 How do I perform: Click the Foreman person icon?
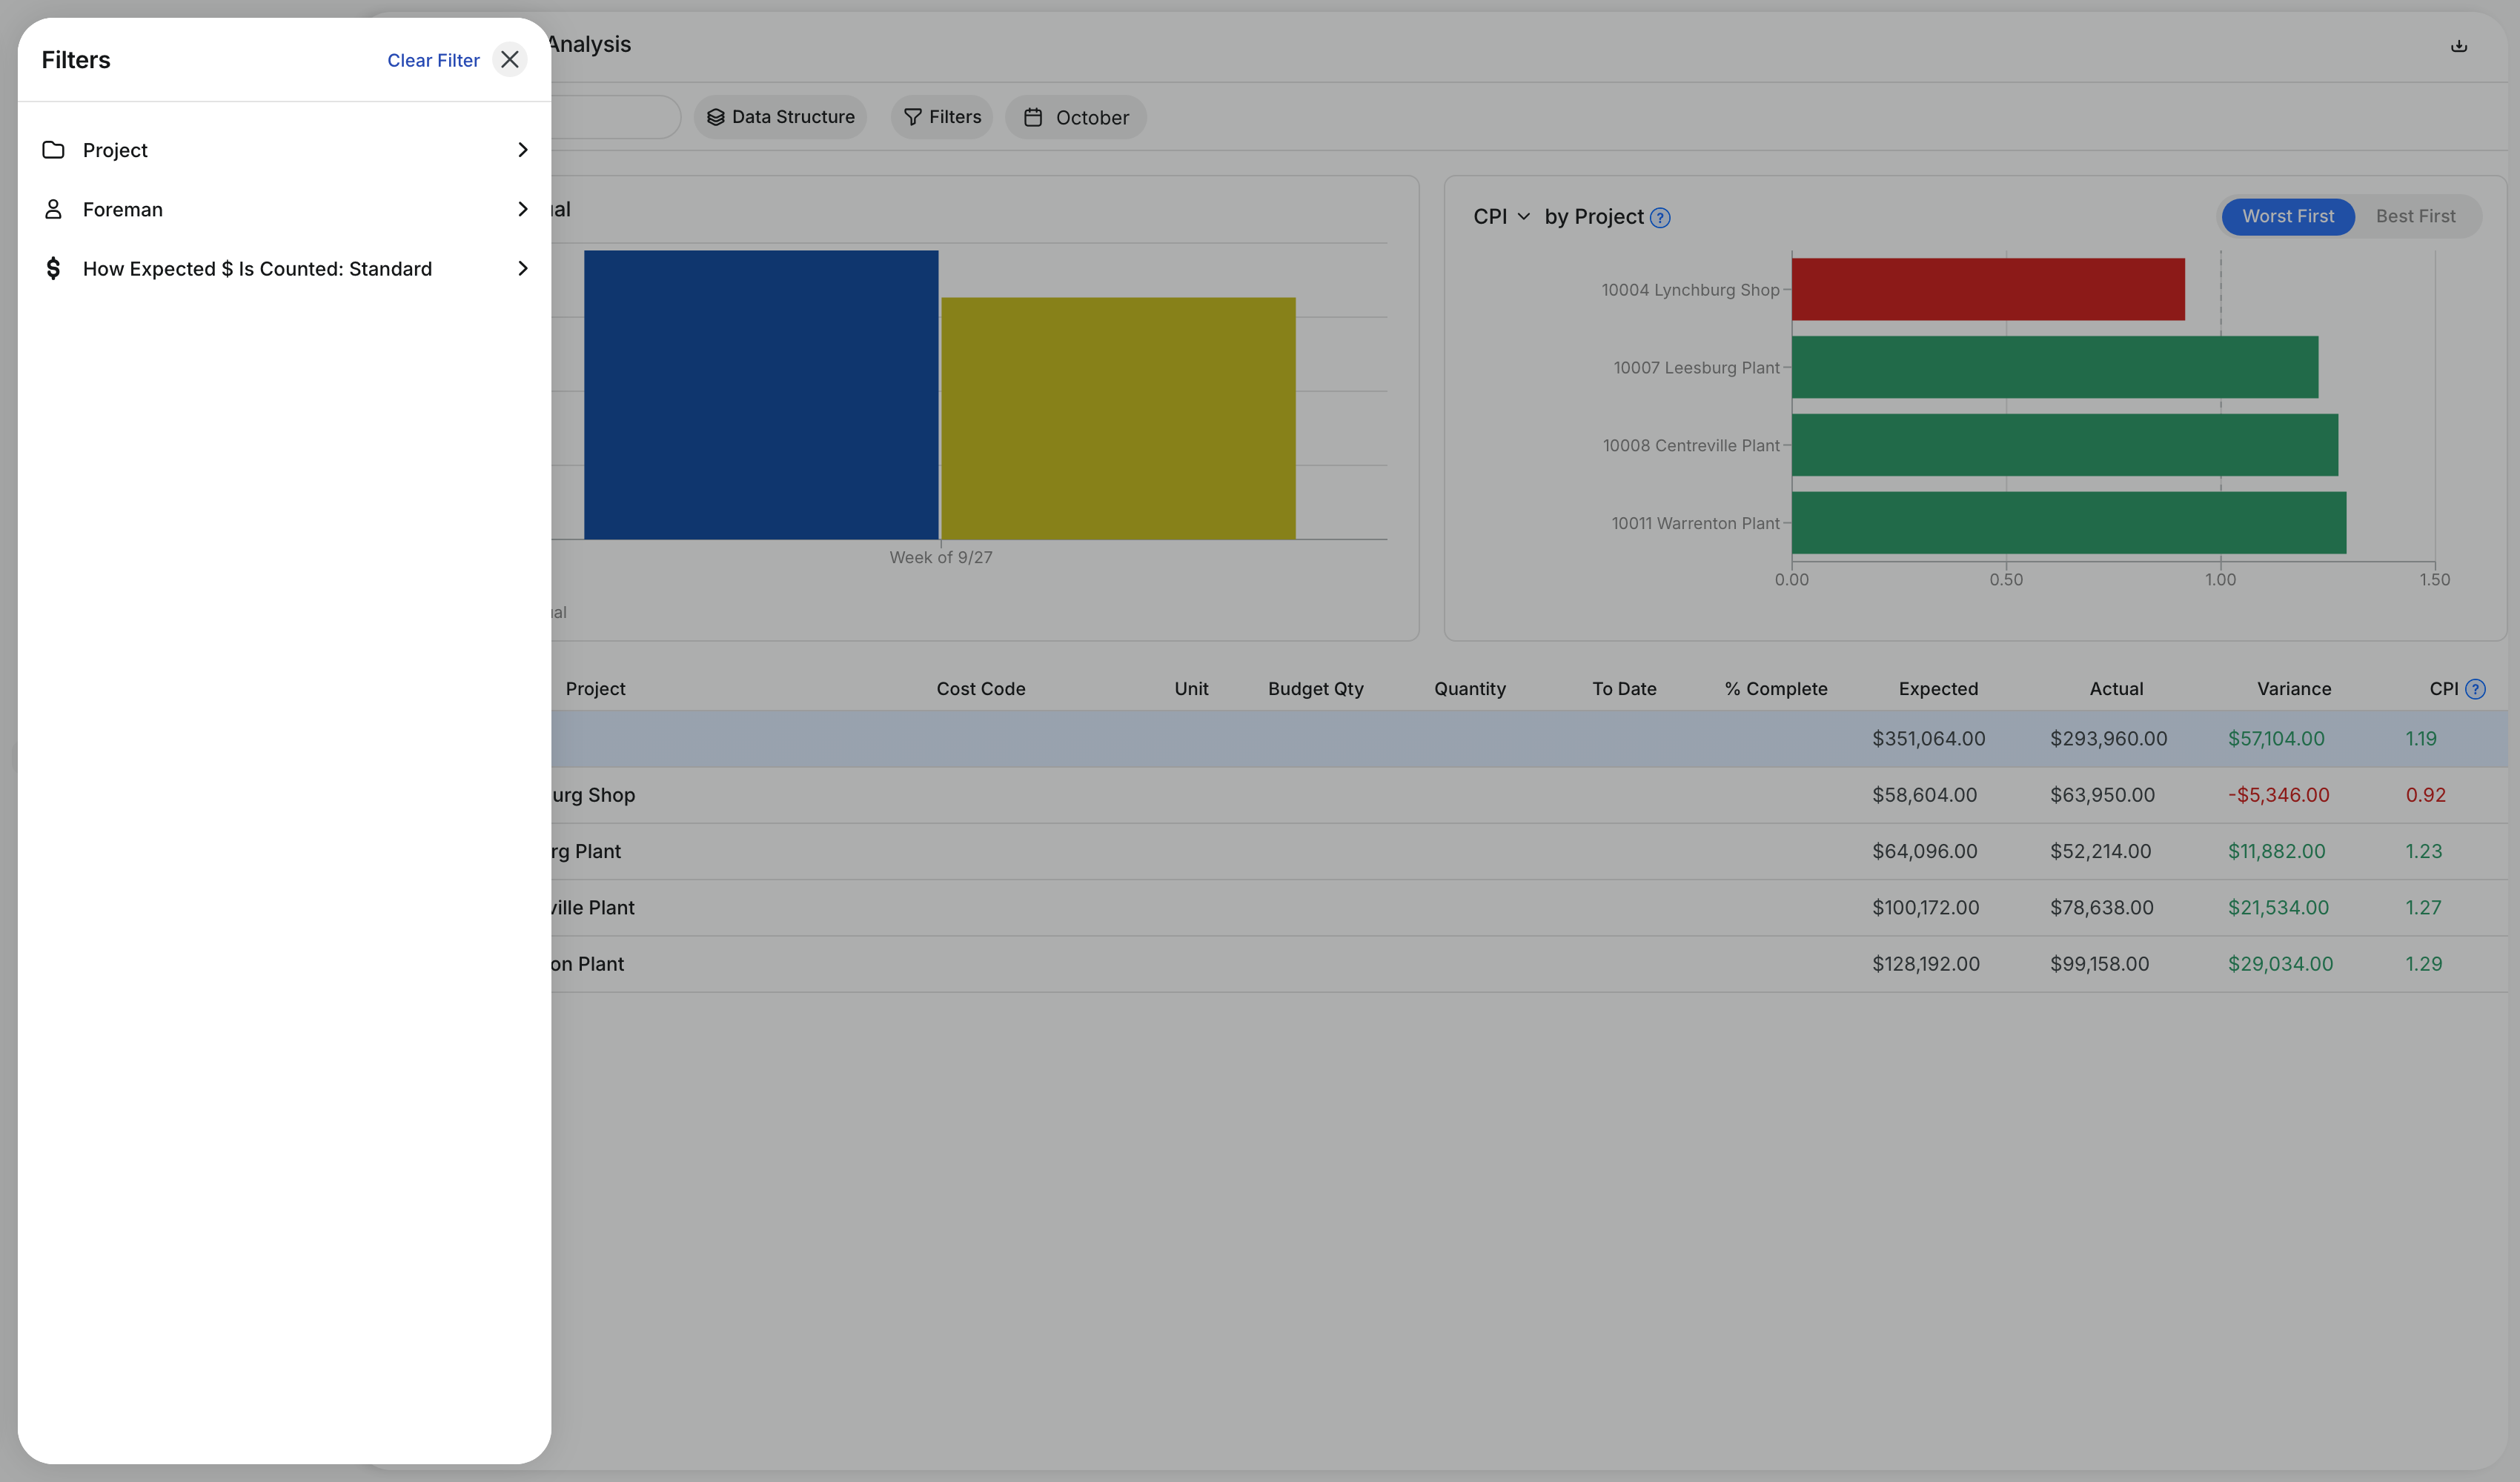coord(53,209)
